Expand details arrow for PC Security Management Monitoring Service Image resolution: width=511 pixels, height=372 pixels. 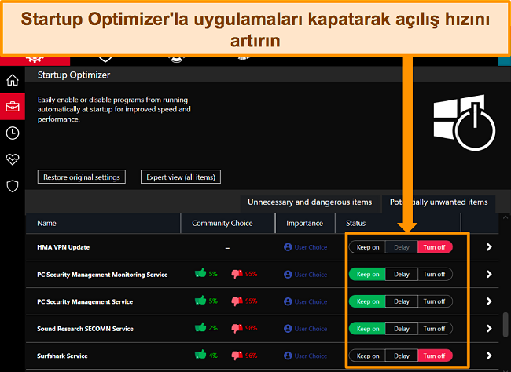coord(489,275)
